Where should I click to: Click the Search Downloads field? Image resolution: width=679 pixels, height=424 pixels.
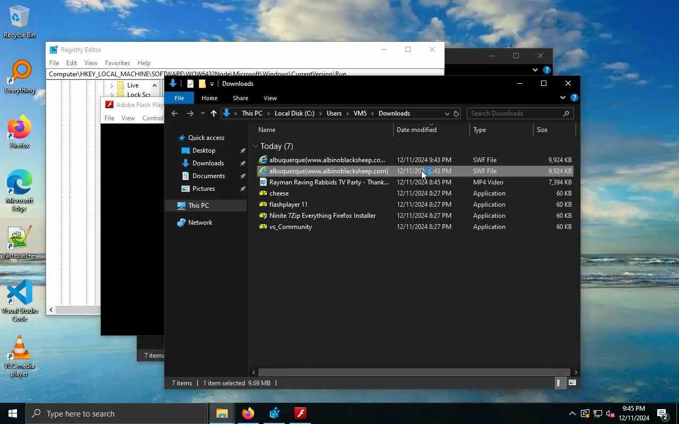coord(520,113)
